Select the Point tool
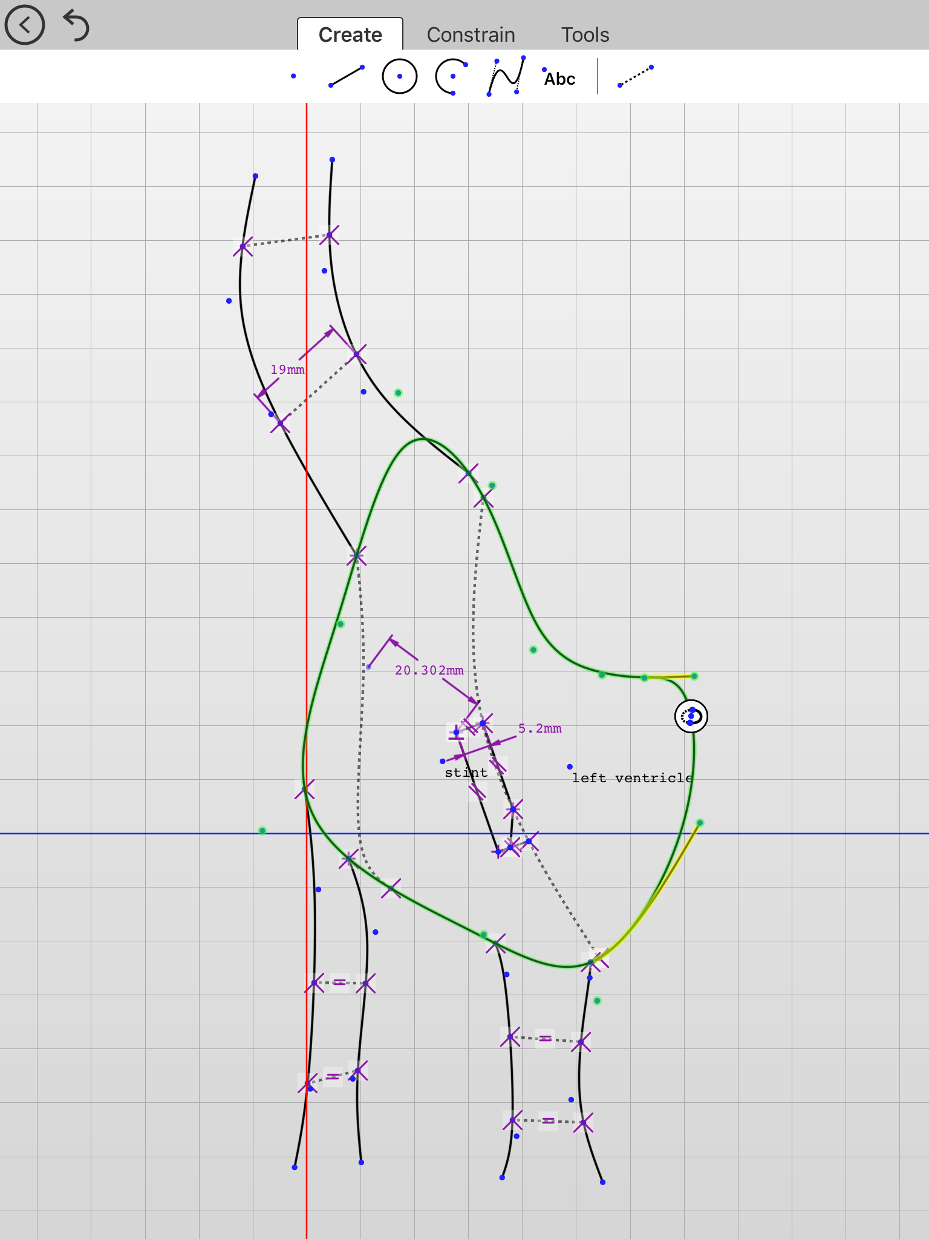Screen dimensions: 929x1239 293,76
